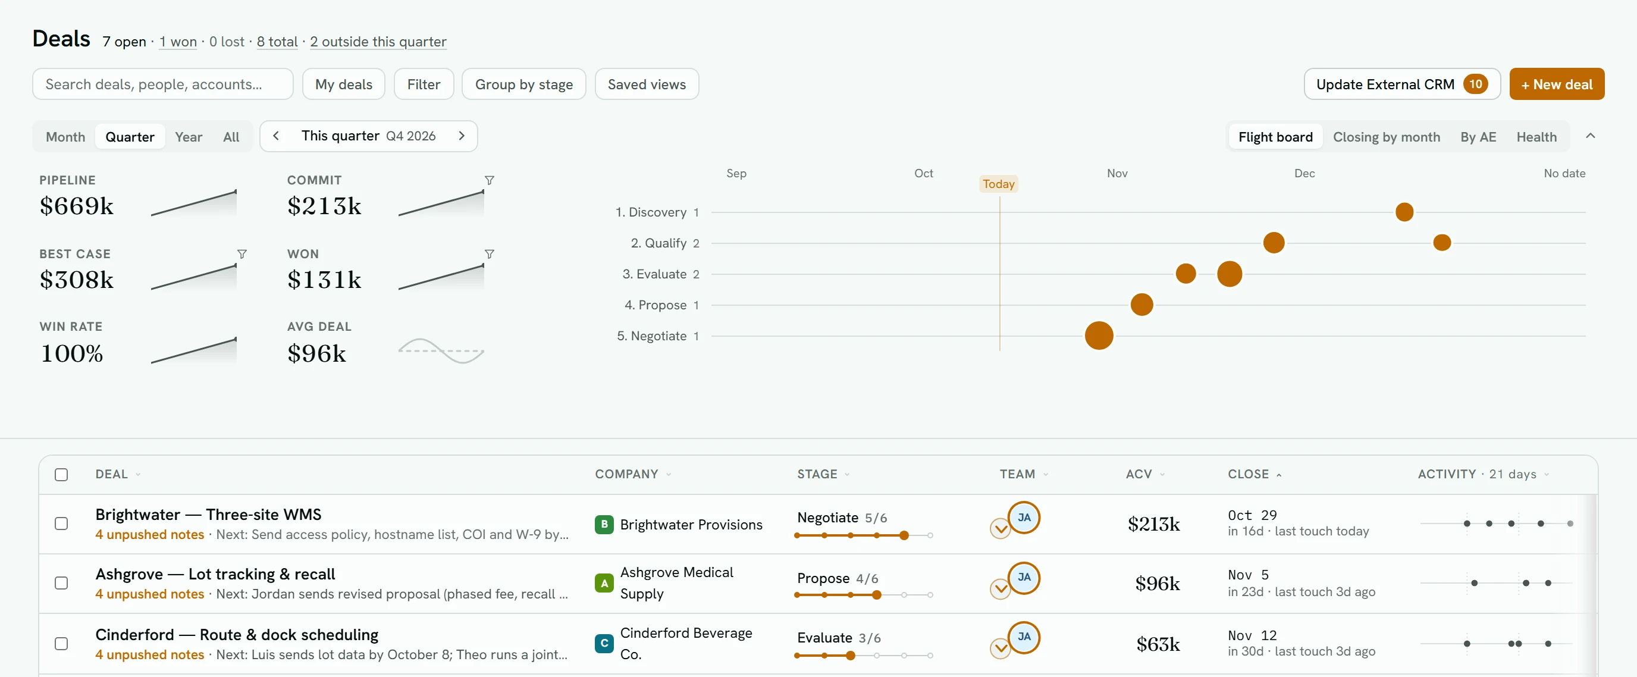
Task: Click the filter funnel icon beside COMMIT
Action: pyautogui.click(x=490, y=180)
